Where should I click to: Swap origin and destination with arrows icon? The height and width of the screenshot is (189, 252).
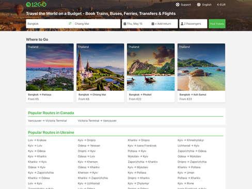pyautogui.click(x=70, y=23)
